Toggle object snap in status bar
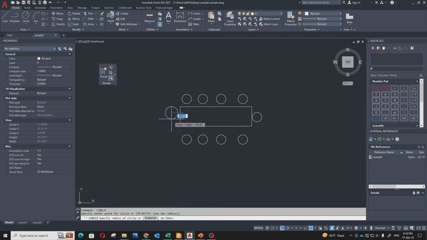 point(311,228)
